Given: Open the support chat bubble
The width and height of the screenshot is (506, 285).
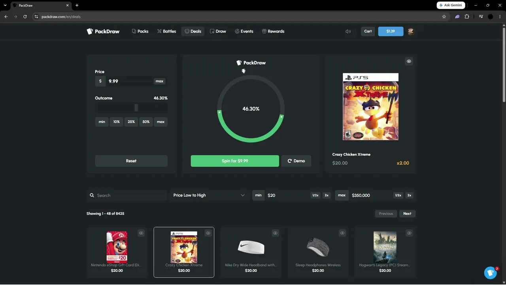Looking at the screenshot, I should [x=491, y=273].
